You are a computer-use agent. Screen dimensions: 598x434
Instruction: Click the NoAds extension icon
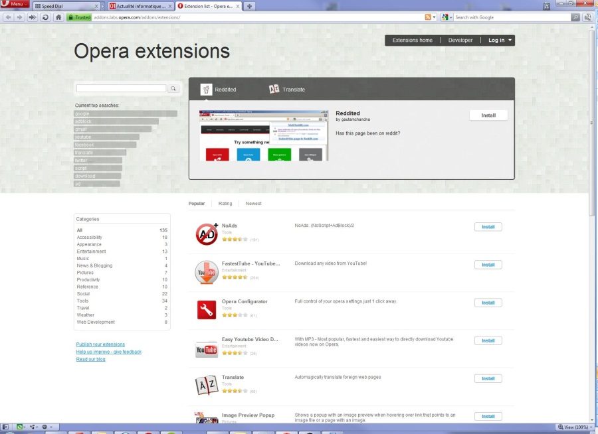pos(206,234)
